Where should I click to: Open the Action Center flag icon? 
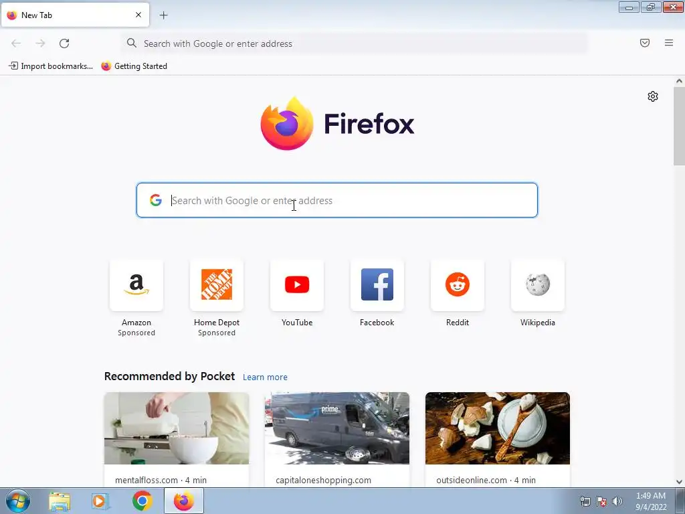click(x=601, y=501)
